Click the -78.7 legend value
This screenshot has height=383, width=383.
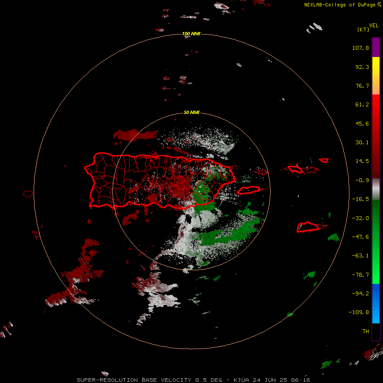click(360, 275)
